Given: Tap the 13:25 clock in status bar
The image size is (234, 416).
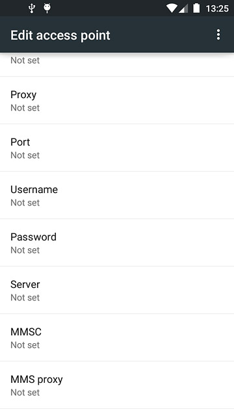Looking at the screenshot, I should click(x=217, y=8).
